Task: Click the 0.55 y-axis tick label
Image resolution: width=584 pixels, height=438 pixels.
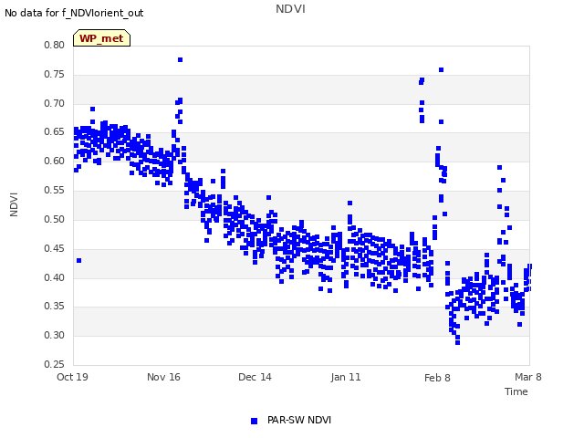Action: [55, 190]
